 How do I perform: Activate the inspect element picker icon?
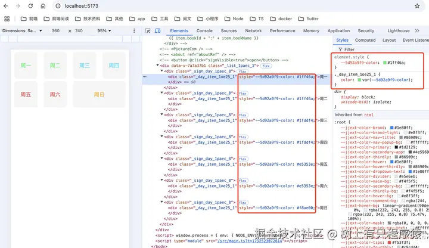[148, 30]
